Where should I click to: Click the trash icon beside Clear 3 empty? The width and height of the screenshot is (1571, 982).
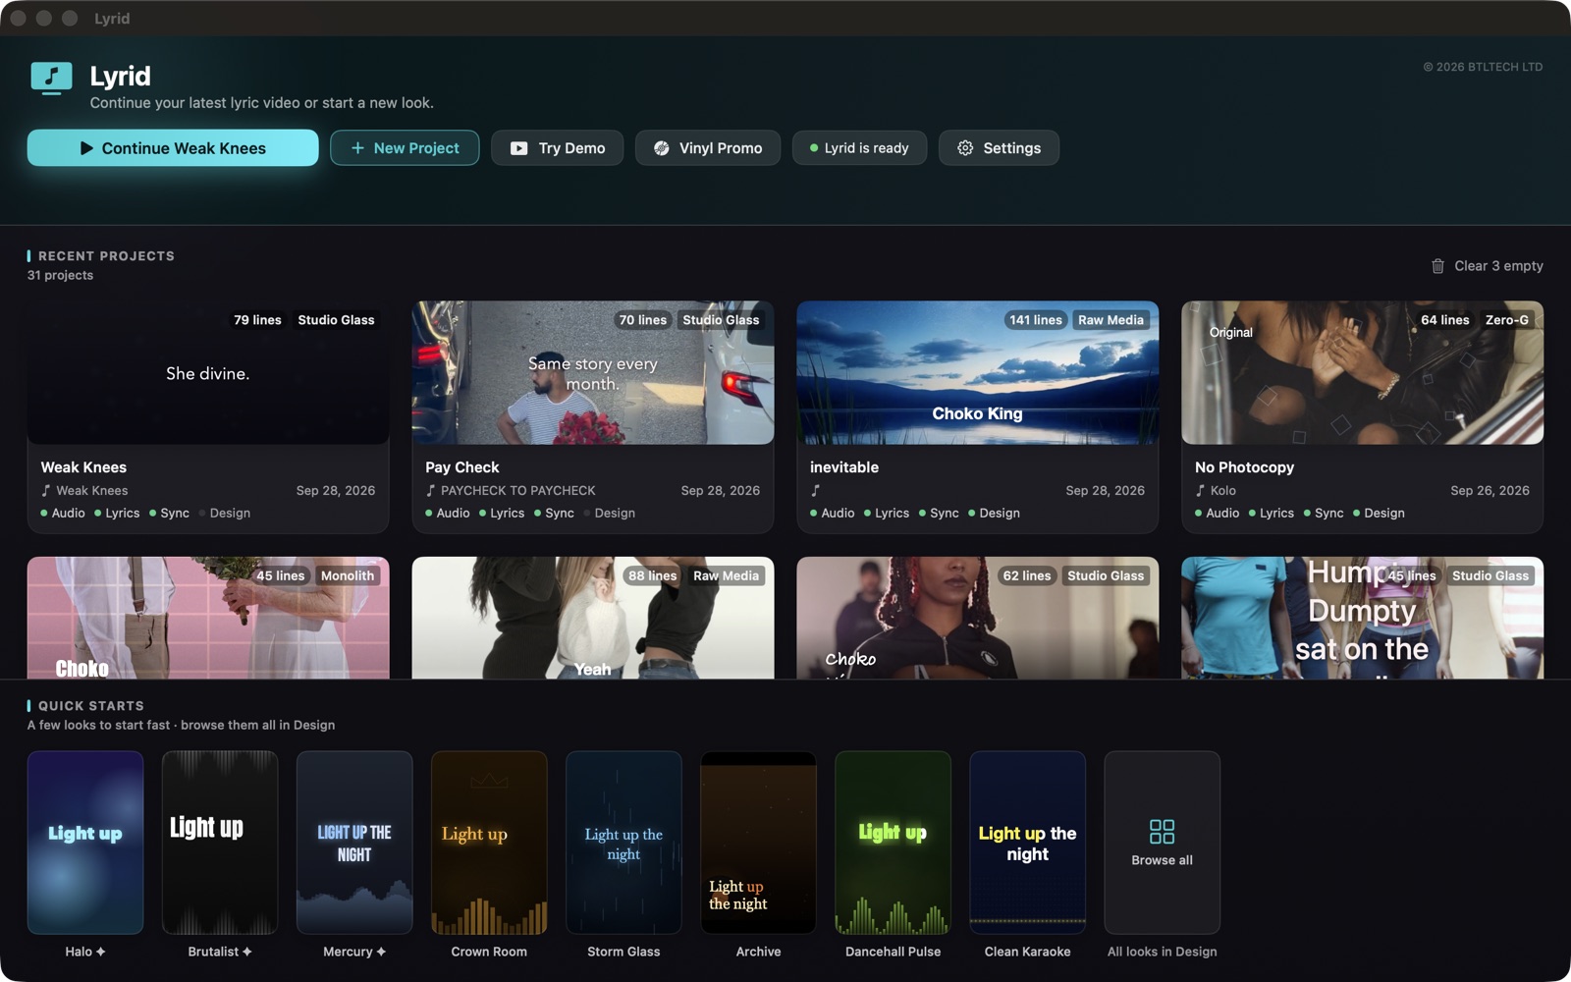click(1437, 266)
